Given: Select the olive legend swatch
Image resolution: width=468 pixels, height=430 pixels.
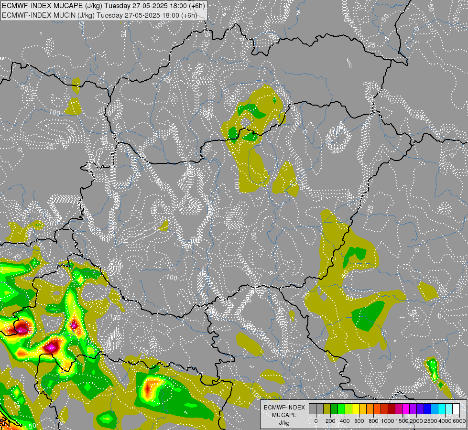Looking at the screenshot, I should 327,409.
